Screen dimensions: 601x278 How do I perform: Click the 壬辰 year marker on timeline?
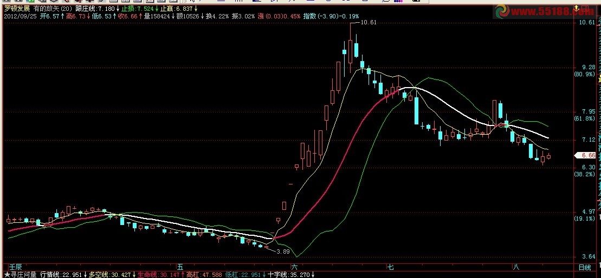pos(15,267)
